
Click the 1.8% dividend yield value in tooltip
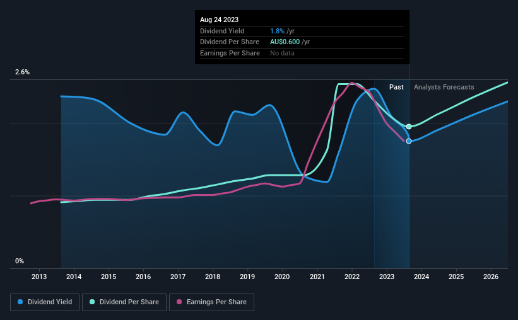tap(277, 31)
